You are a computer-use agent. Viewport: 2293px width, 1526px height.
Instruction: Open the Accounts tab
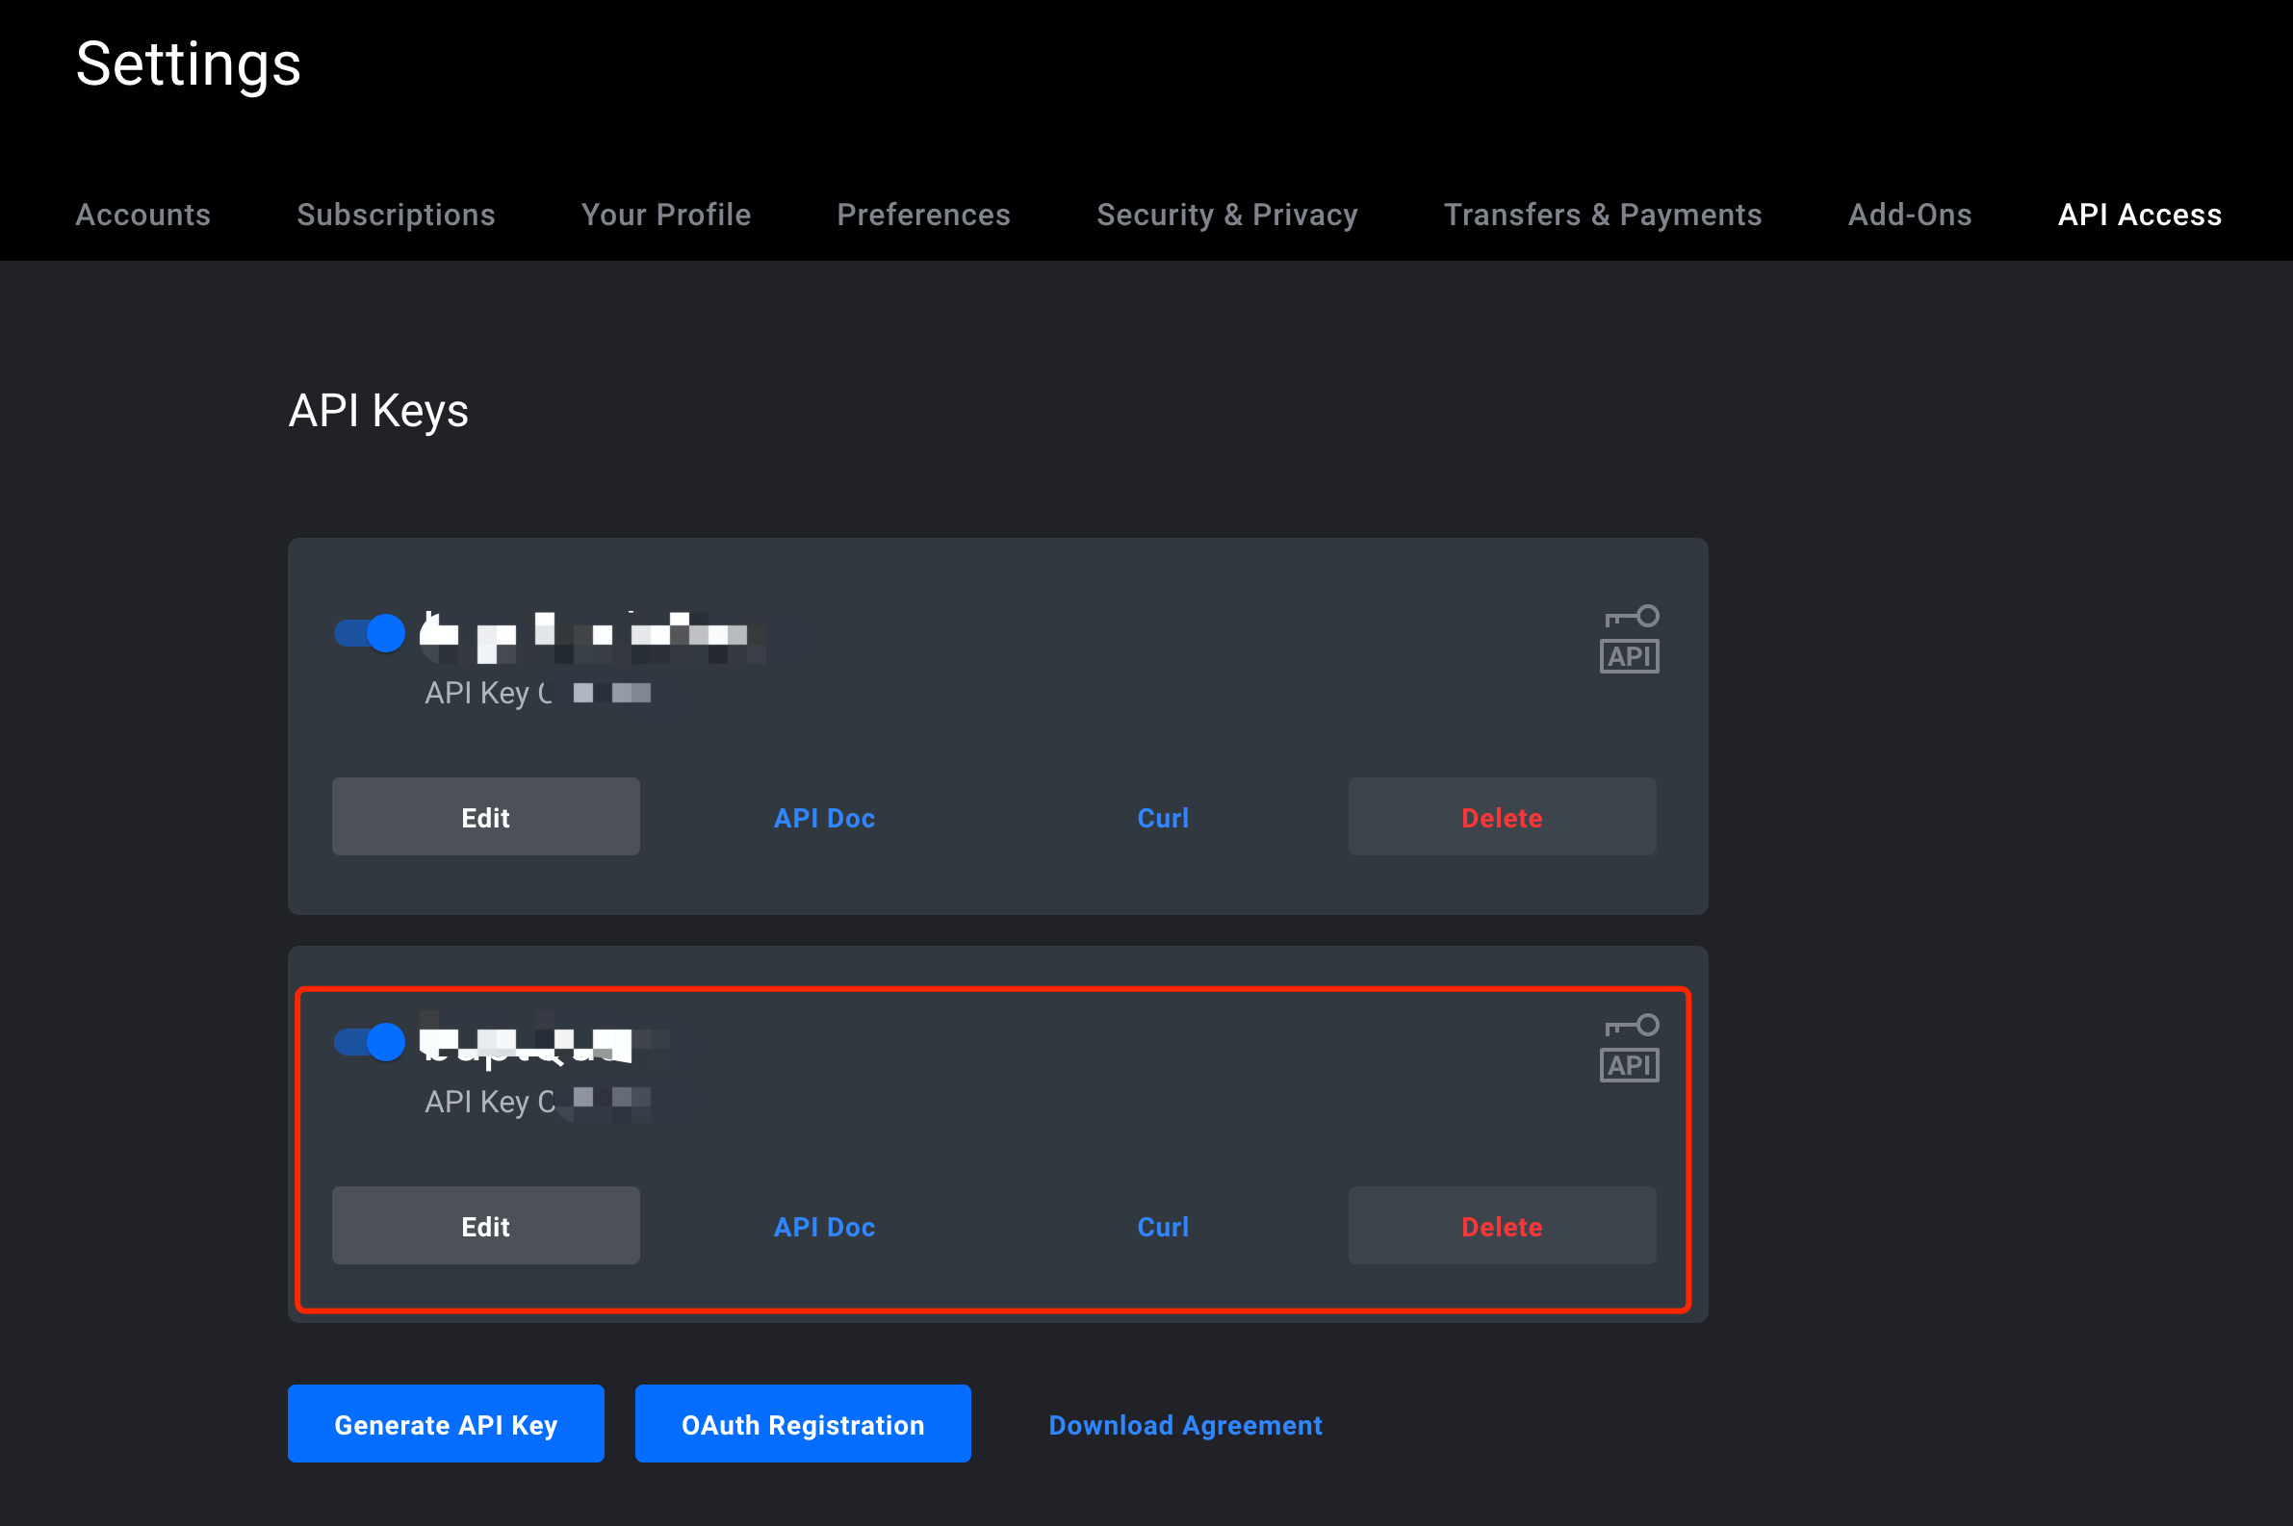pos(143,215)
